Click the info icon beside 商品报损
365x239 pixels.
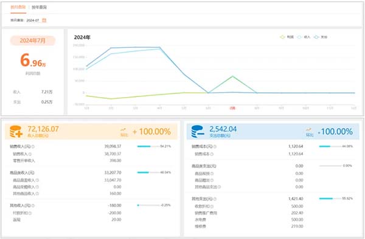point(212,173)
